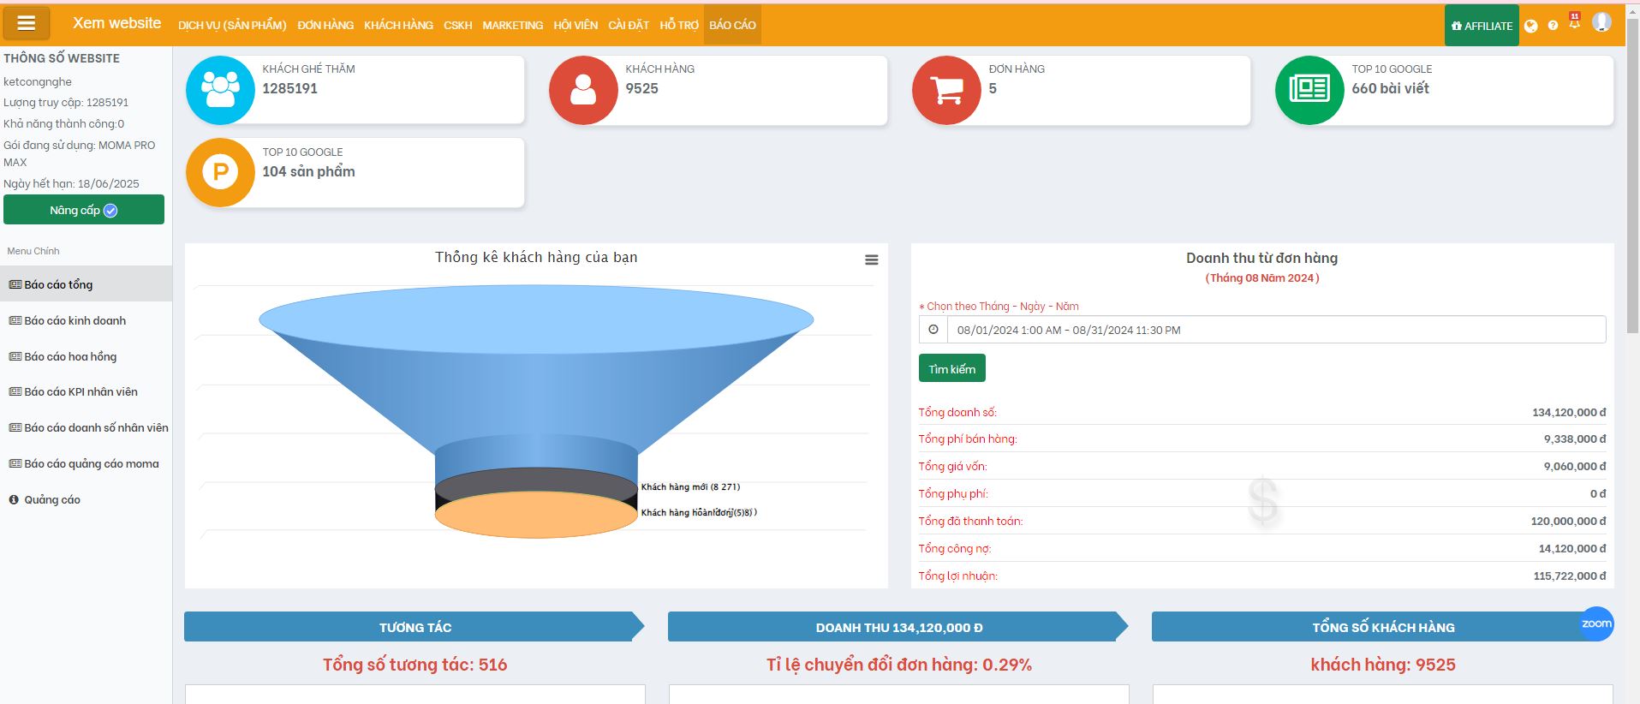Open the user profile avatar

tap(1601, 22)
